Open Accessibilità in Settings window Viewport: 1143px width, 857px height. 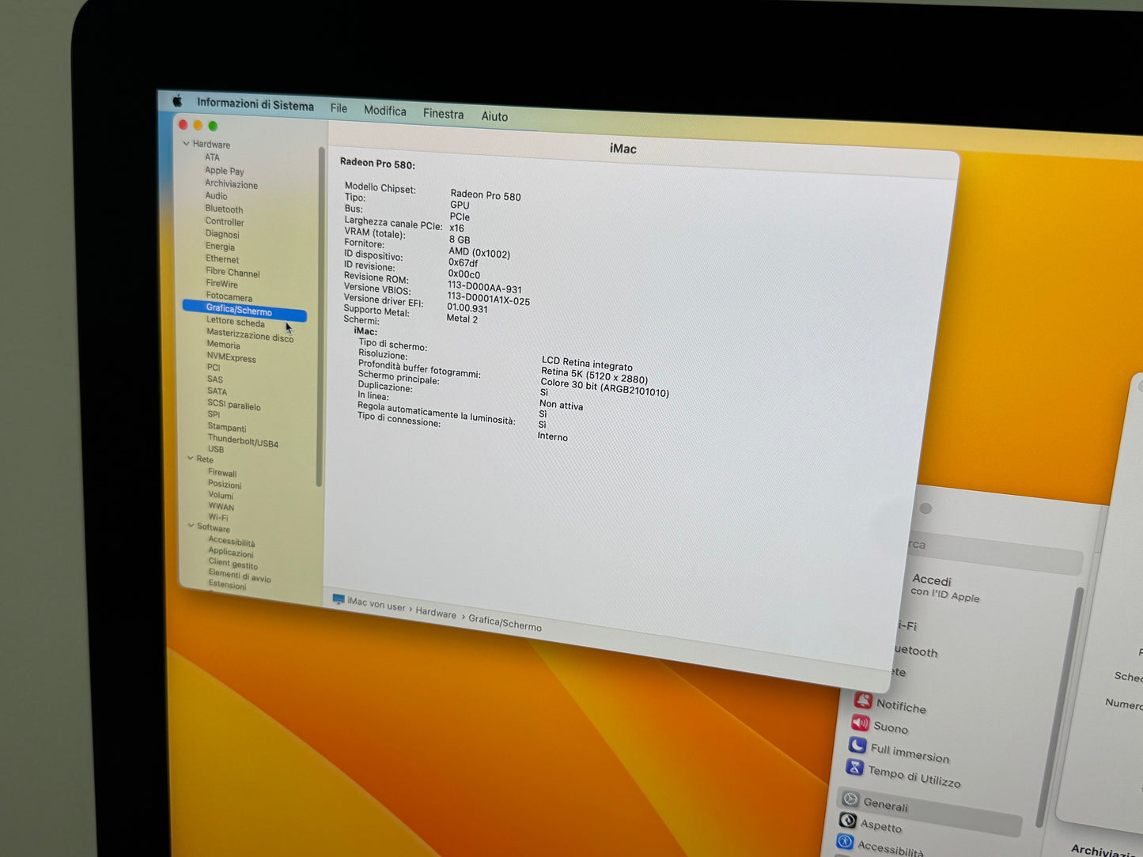click(880, 846)
